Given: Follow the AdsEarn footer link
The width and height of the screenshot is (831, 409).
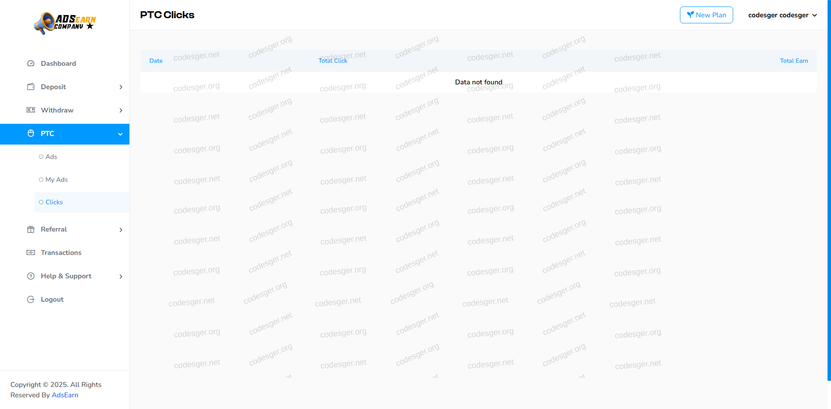Looking at the screenshot, I should point(65,395).
